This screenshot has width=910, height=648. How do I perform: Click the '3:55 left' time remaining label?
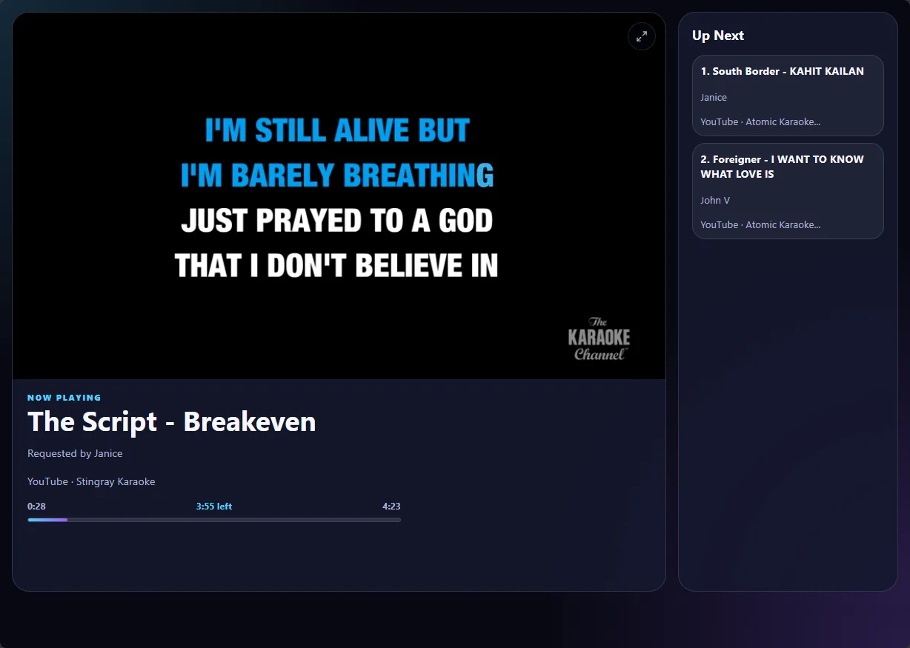(214, 507)
